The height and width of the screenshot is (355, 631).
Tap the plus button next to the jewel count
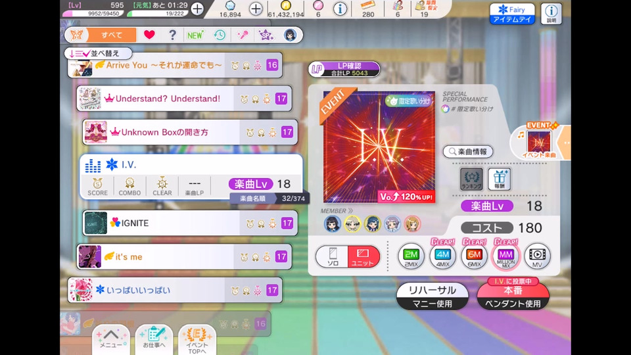[x=256, y=9]
